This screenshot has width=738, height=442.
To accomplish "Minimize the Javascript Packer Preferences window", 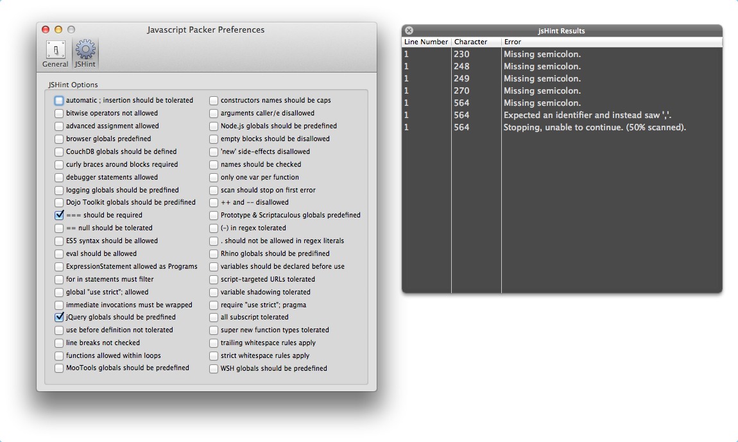I will click(x=58, y=30).
